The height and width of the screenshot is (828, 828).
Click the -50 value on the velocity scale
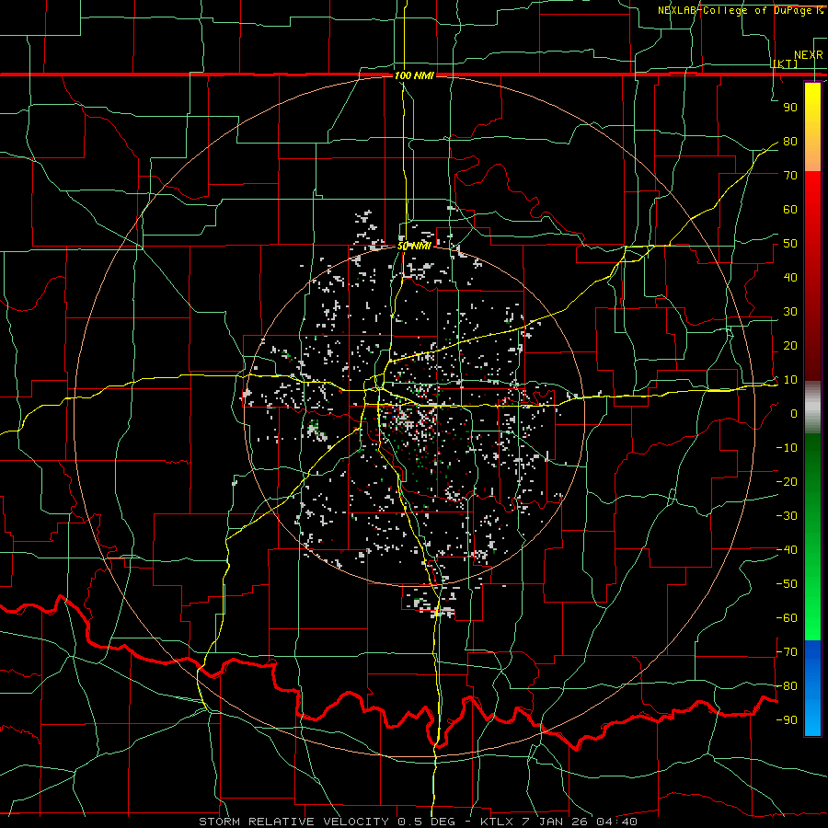[787, 584]
